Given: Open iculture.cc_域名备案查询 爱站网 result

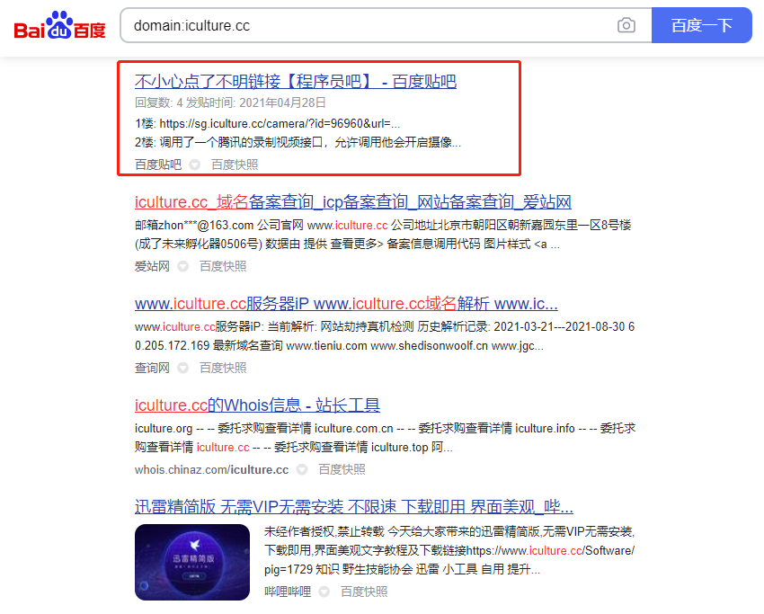Looking at the screenshot, I should 352,201.
